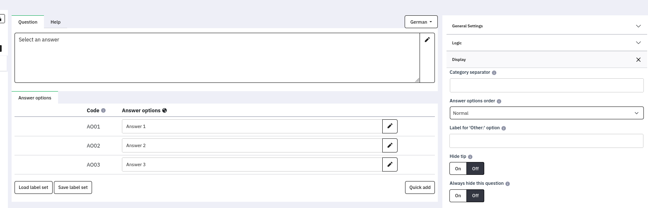This screenshot has width=648, height=208.
Task: Click the pencil icon beside question text
Action: (427, 40)
